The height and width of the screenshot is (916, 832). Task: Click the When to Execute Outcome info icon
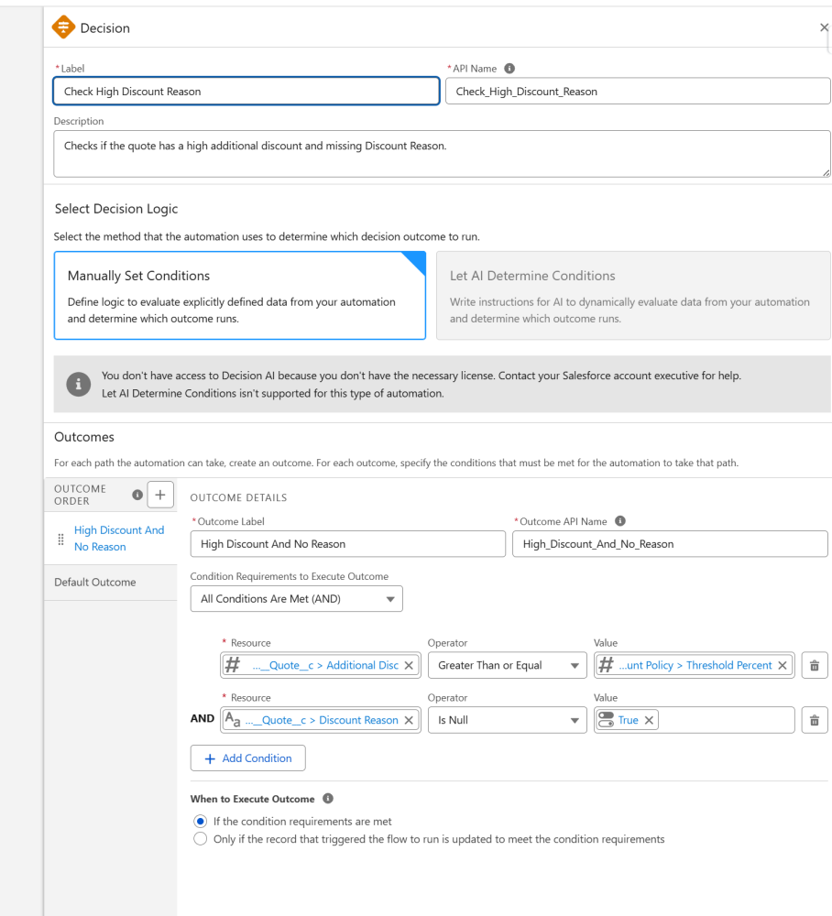click(328, 799)
